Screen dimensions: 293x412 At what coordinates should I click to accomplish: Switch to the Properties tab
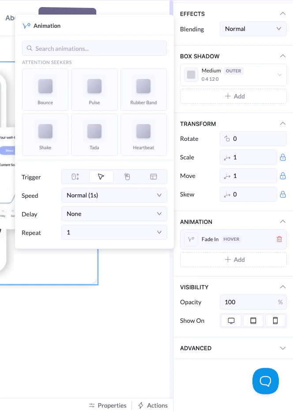108,405
